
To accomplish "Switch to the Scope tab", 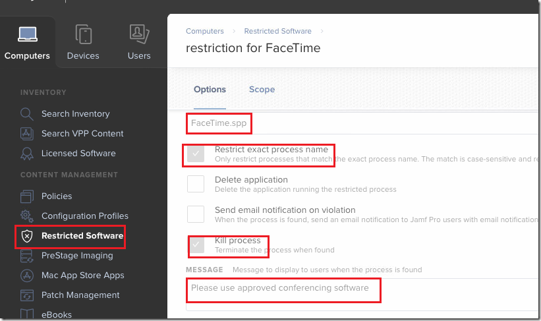I will tap(262, 90).
